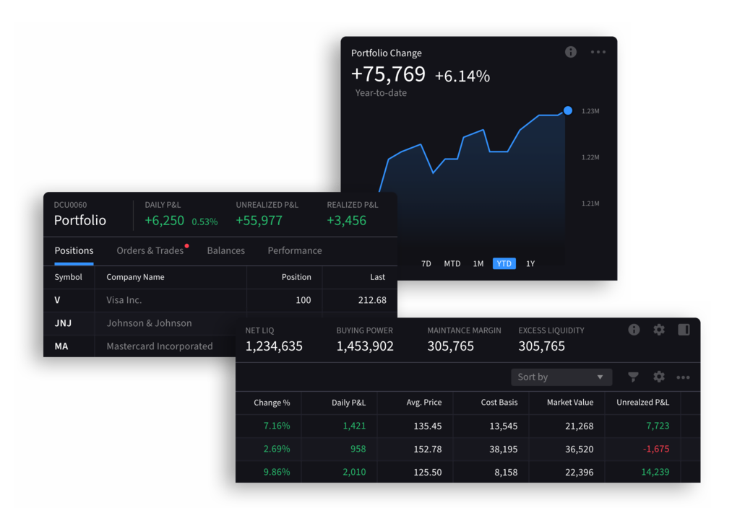The height and width of the screenshot is (526, 745).
Task: Open the Portfolio Change overflow menu
Action: coord(598,51)
